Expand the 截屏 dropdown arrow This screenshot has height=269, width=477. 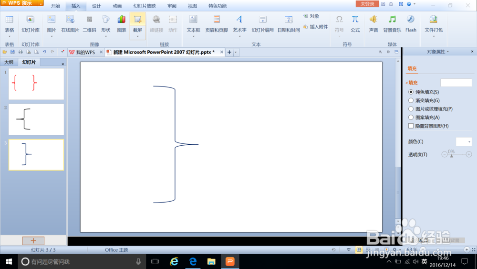pos(137,37)
